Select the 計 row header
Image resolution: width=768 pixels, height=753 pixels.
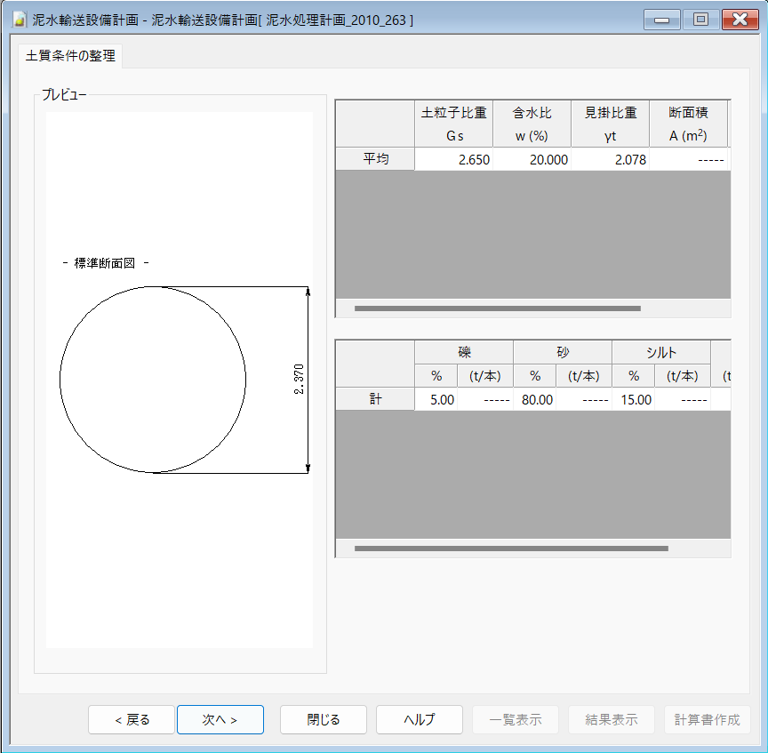(375, 400)
